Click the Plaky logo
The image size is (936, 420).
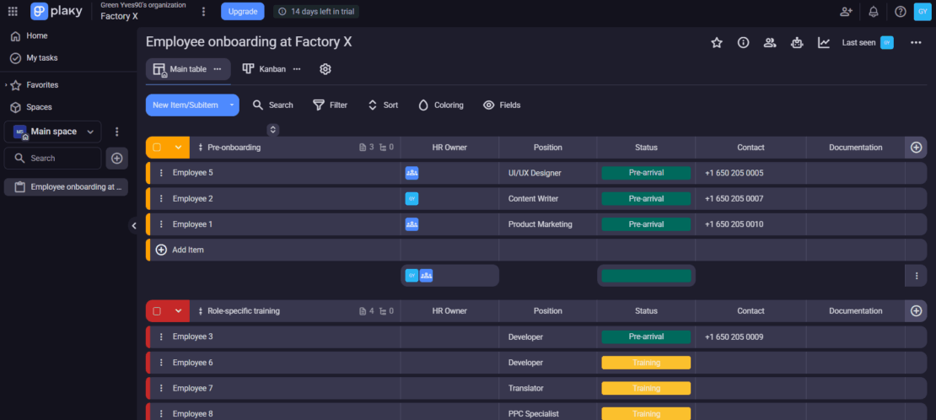56,11
